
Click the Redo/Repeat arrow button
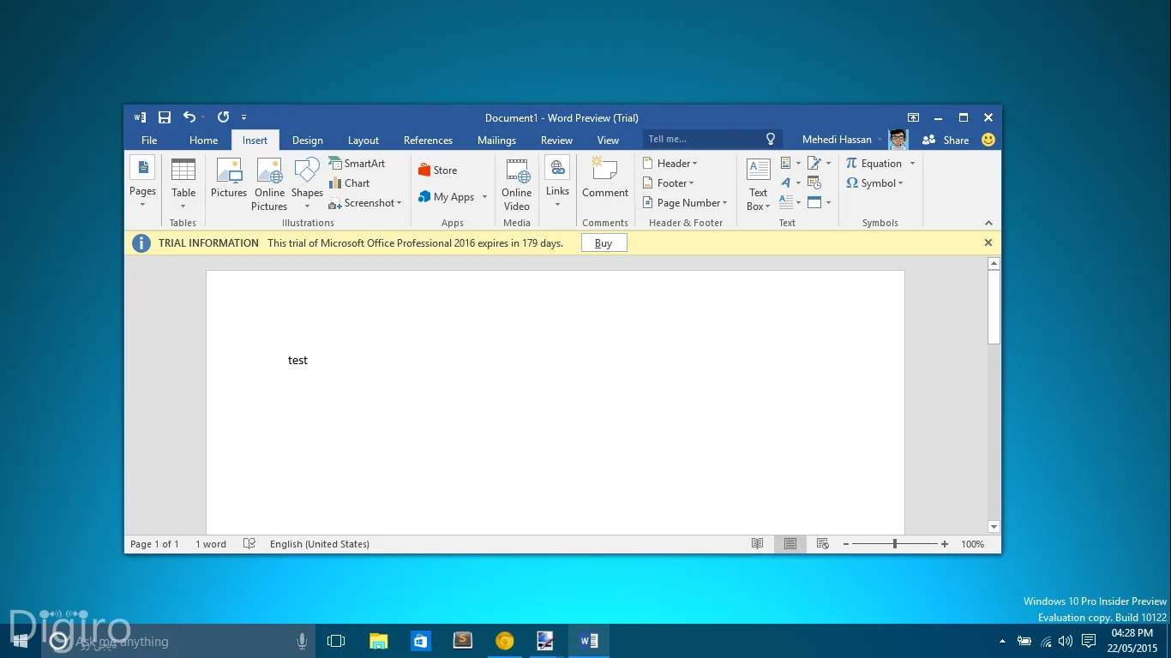click(x=223, y=117)
